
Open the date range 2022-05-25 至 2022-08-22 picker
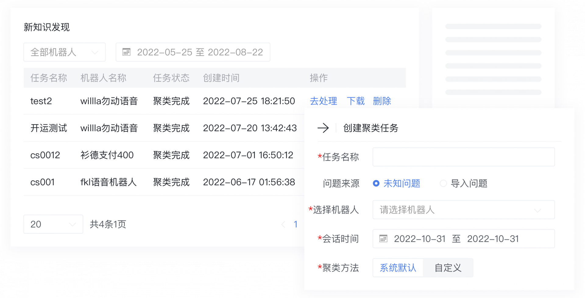[x=193, y=52]
